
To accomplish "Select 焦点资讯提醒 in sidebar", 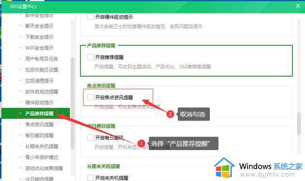I will click(39, 125).
